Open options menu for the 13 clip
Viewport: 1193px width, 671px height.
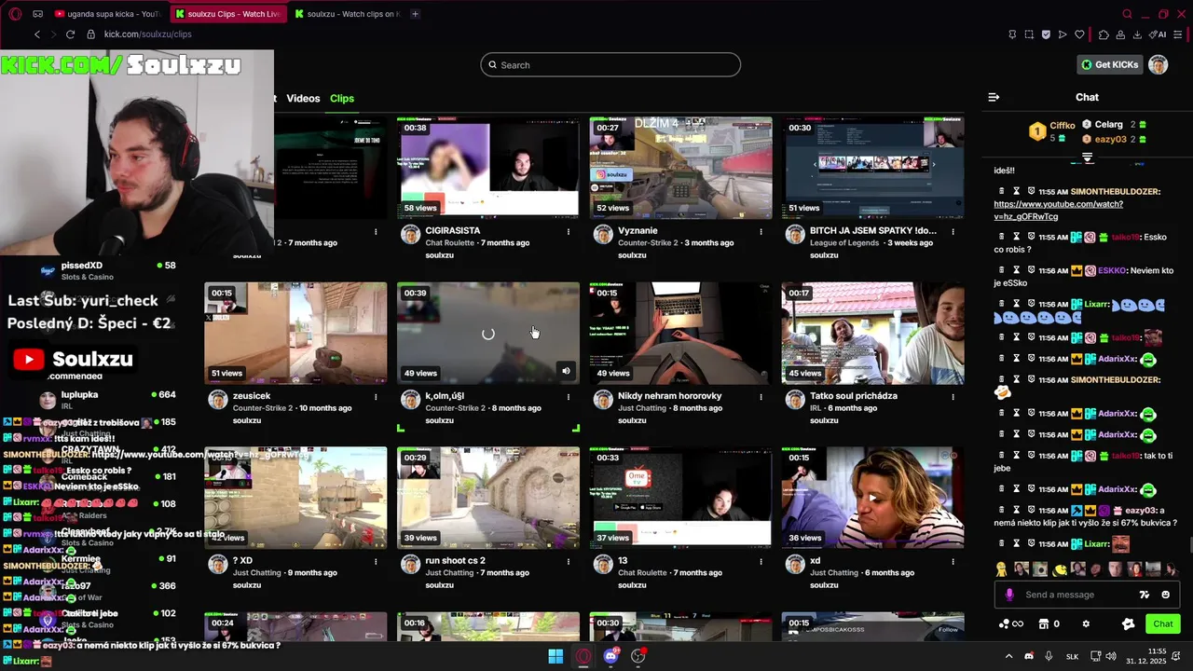point(761,561)
